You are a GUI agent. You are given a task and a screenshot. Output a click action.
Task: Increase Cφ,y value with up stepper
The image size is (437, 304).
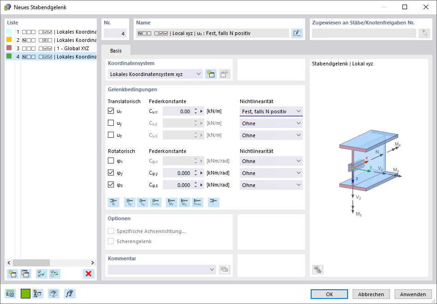tap(195, 171)
